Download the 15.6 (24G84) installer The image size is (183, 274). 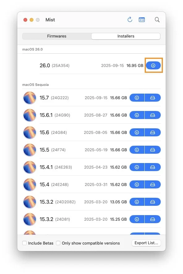[x=137, y=132]
